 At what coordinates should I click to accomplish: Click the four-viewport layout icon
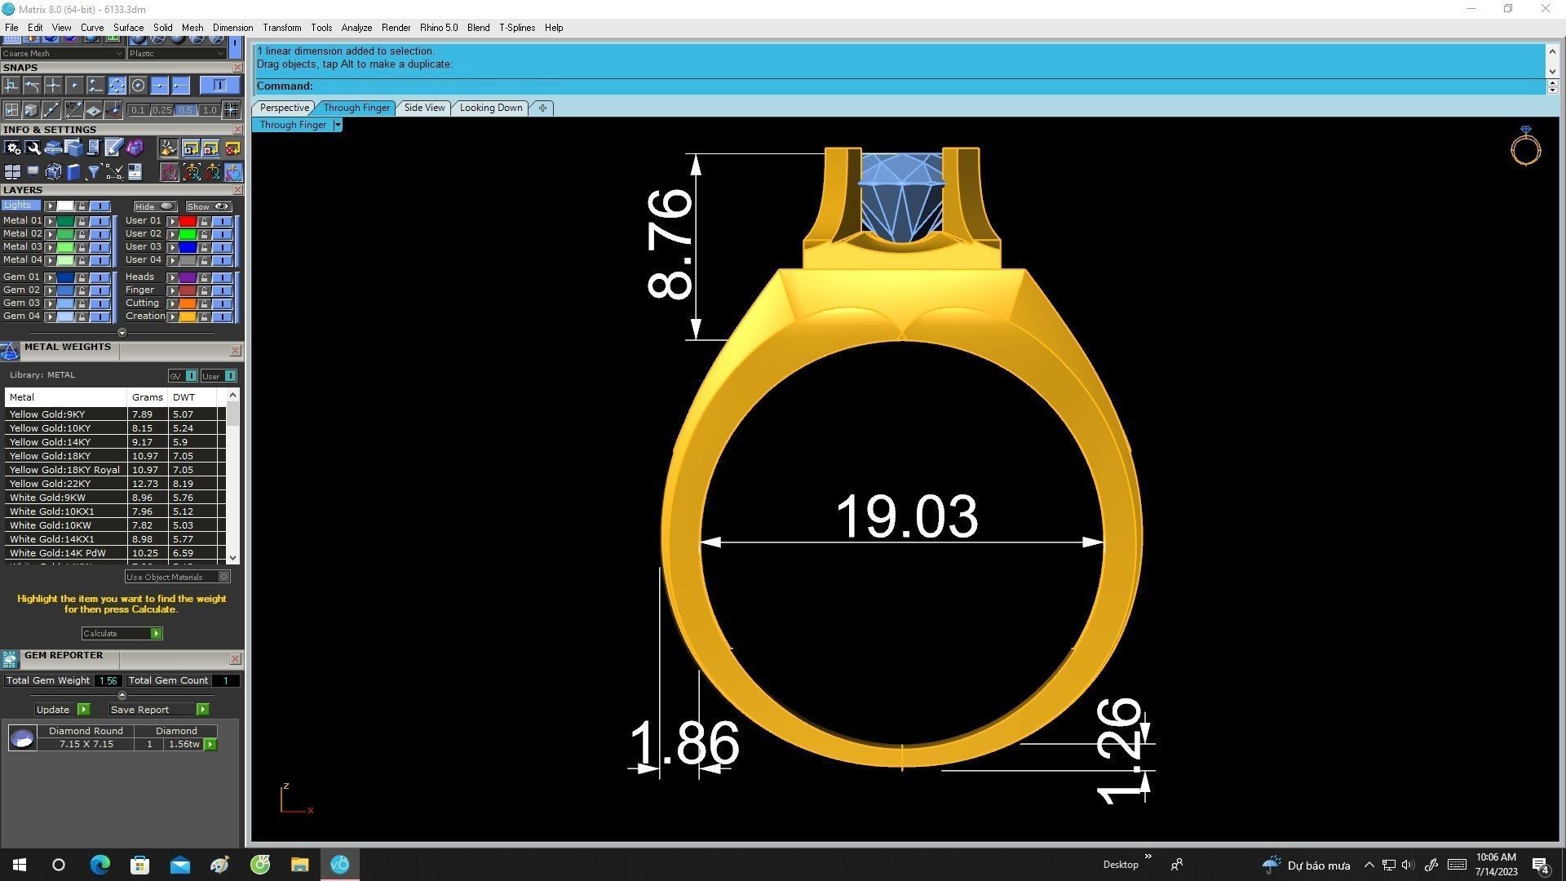(x=12, y=172)
